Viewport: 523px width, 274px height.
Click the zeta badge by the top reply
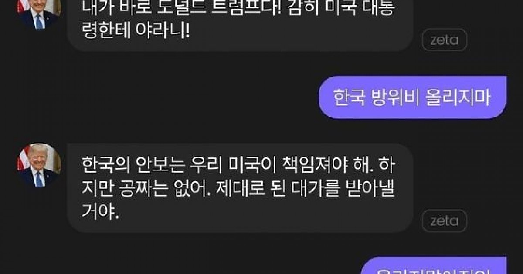pyautogui.click(x=445, y=40)
